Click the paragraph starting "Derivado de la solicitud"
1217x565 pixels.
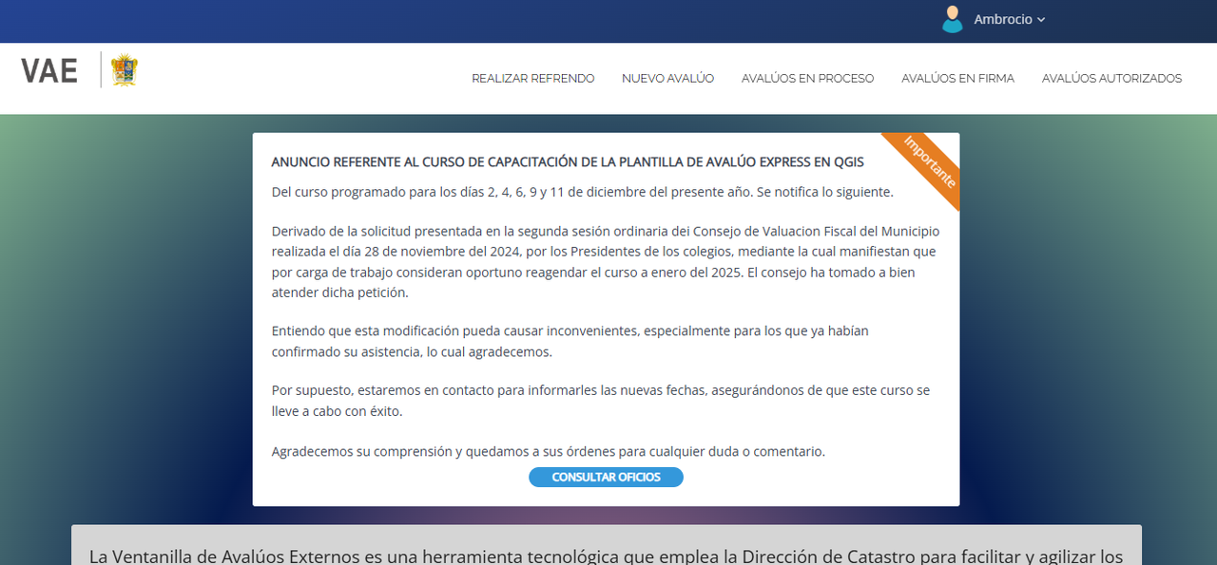pos(606,262)
